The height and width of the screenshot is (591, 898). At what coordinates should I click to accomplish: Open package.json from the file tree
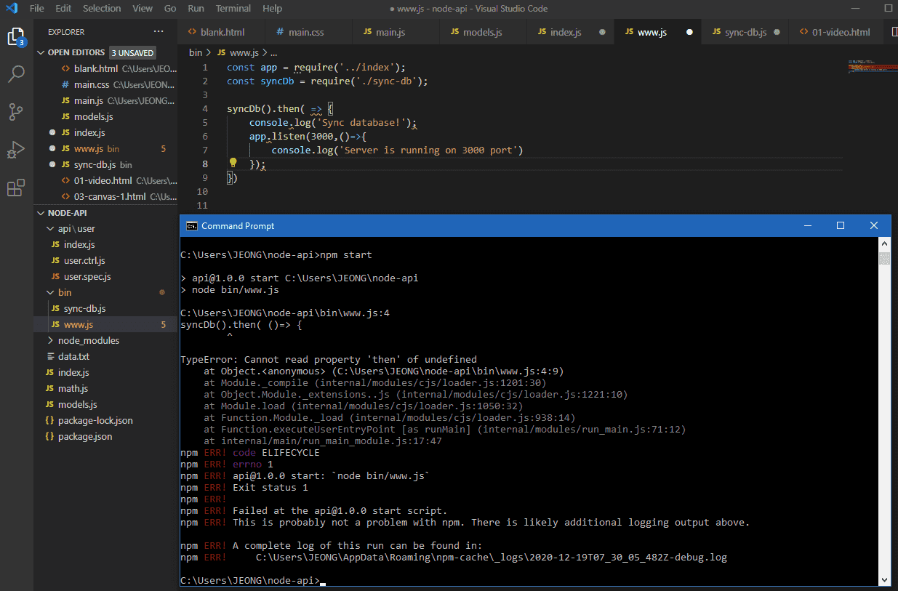[x=85, y=436]
